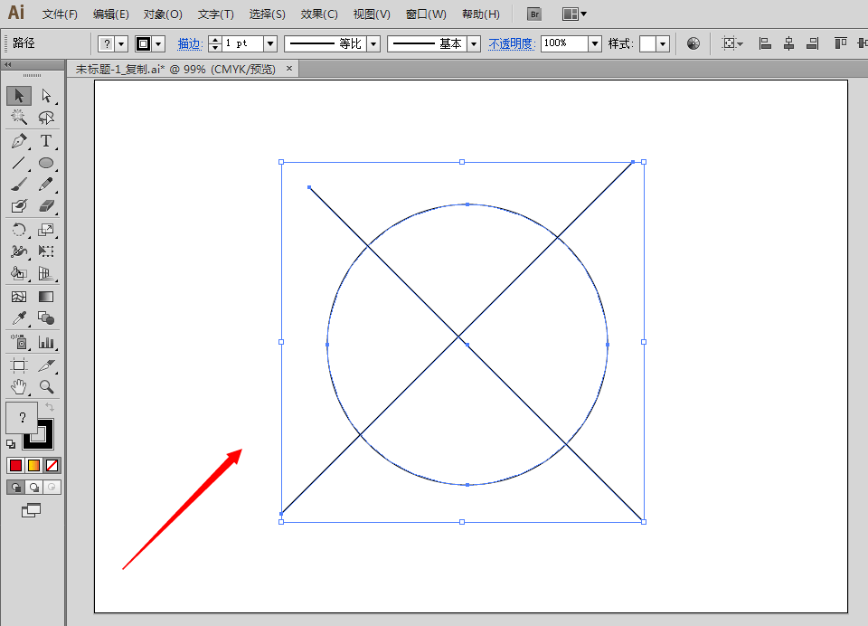Enable Draw Behind mode

click(x=33, y=487)
